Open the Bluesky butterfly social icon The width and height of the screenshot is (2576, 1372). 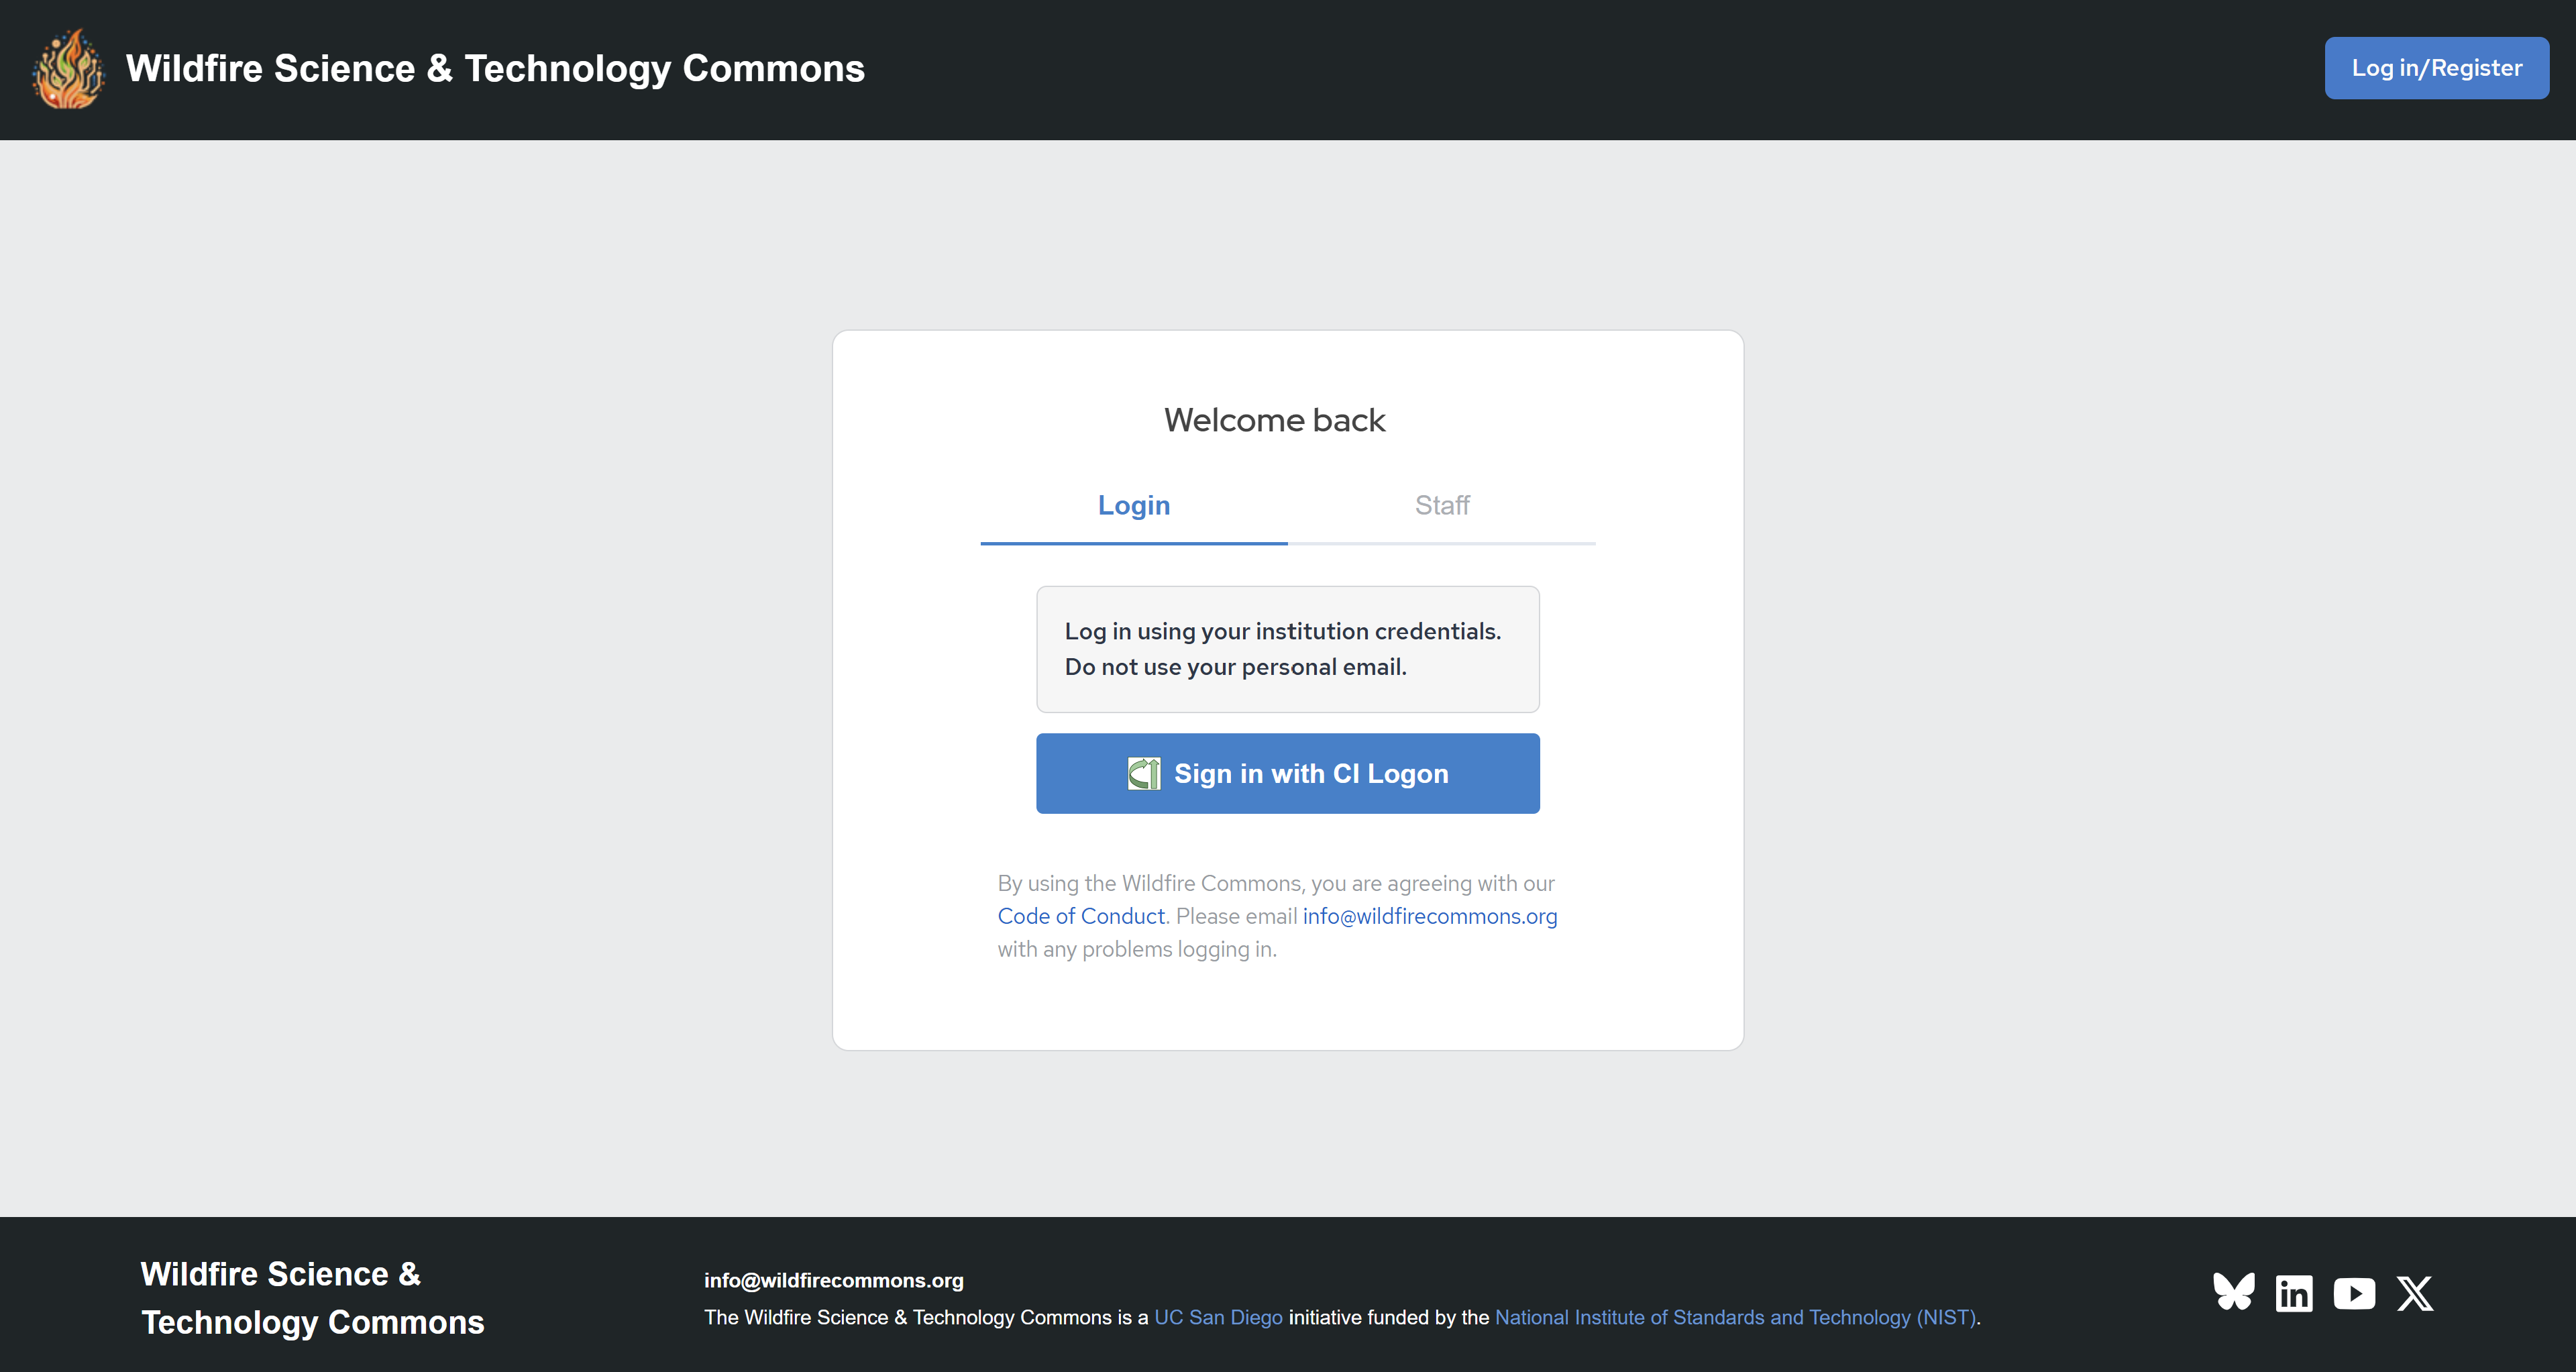pyautogui.click(x=2233, y=1292)
